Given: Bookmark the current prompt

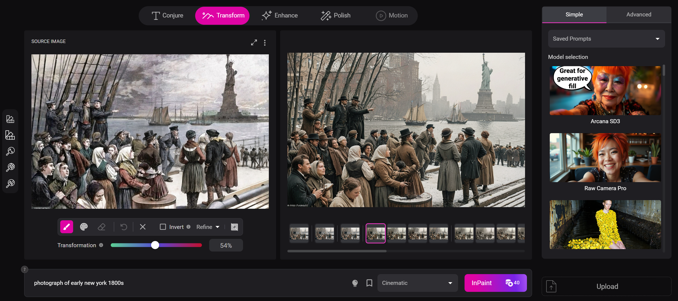Looking at the screenshot, I should tap(369, 283).
